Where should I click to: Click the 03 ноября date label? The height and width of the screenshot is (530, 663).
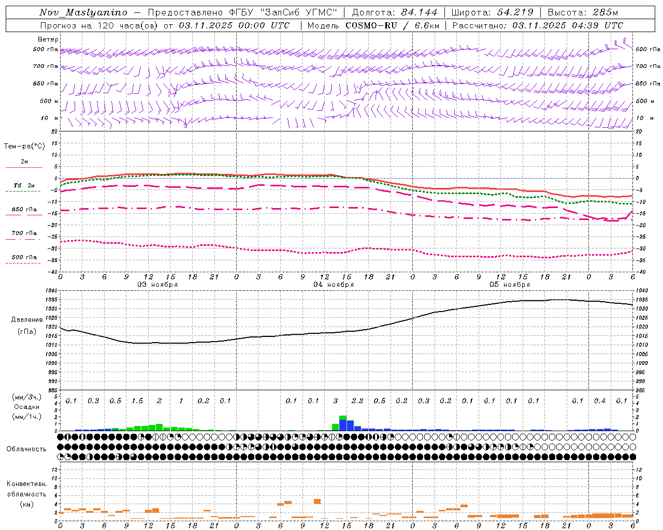(x=157, y=284)
